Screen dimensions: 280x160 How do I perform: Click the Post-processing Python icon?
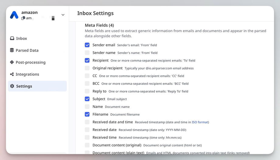pyautogui.click(x=12, y=62)
